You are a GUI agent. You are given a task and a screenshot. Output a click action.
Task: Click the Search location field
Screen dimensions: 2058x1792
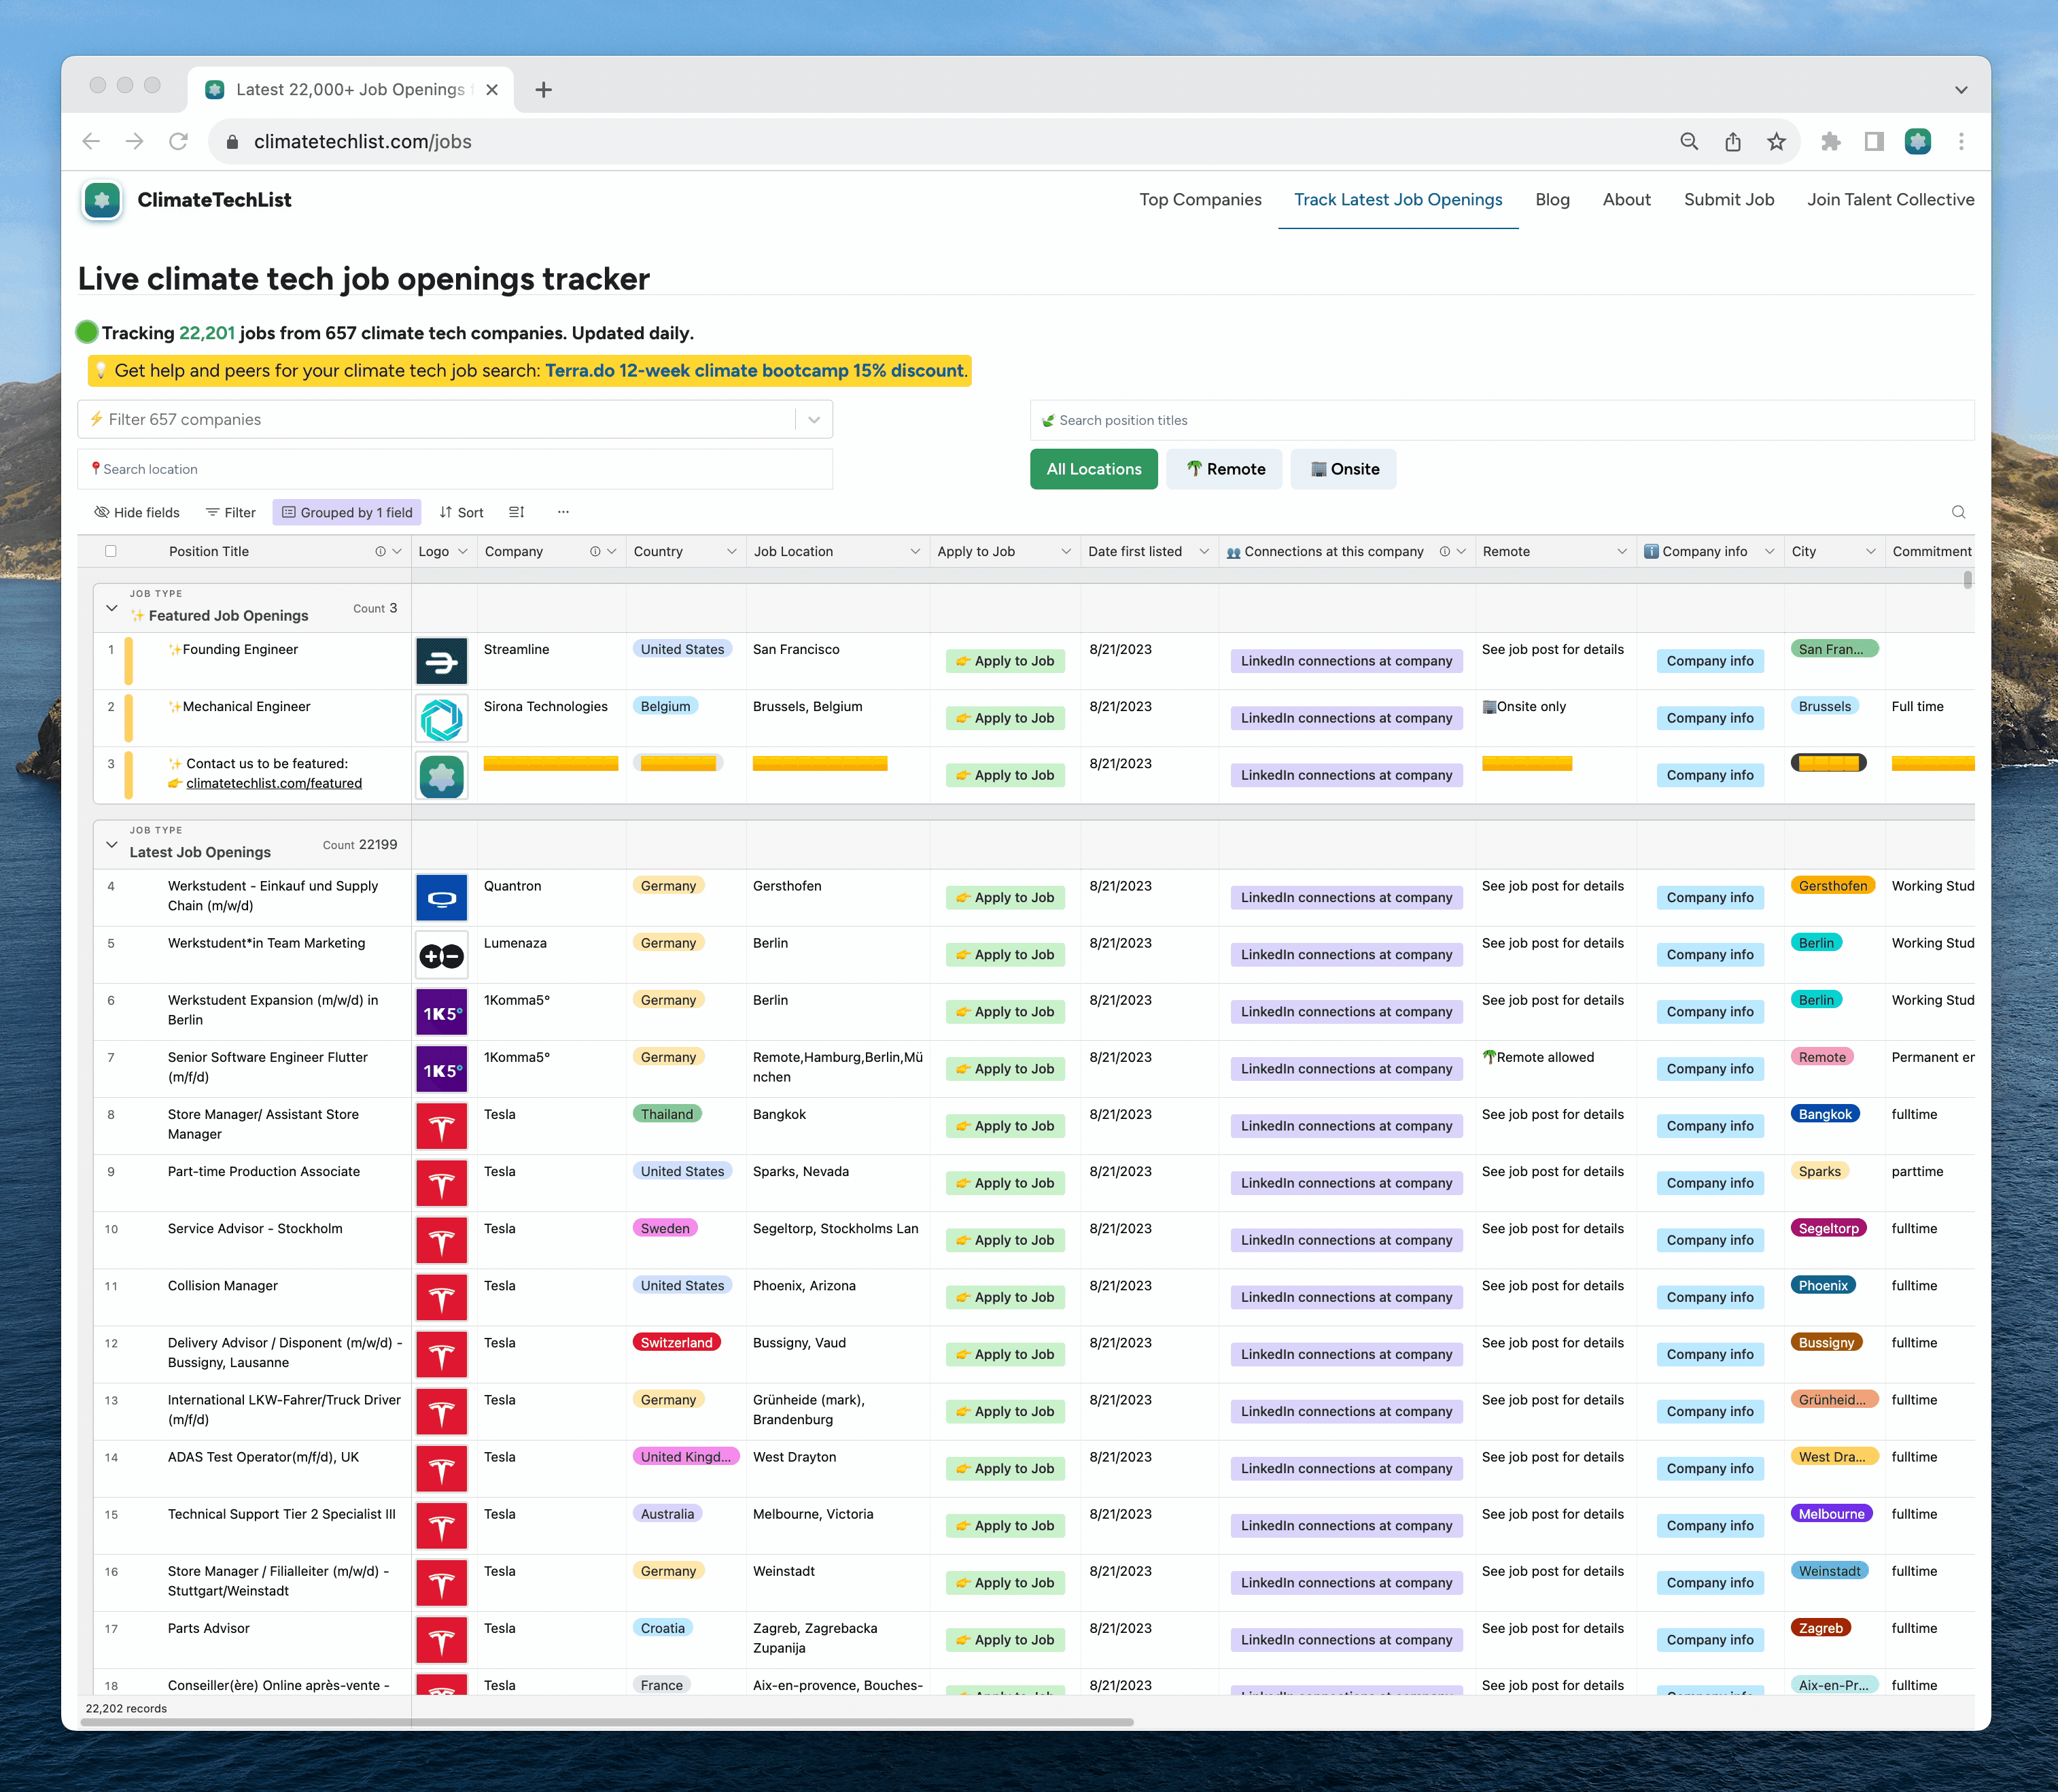pos(455,469)
